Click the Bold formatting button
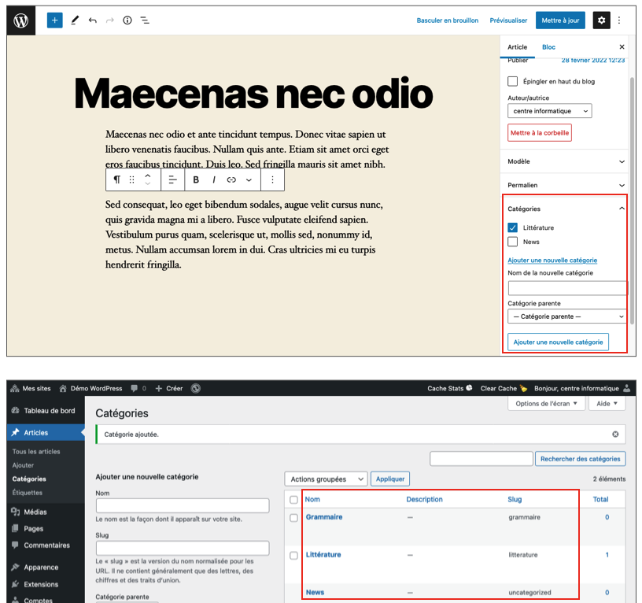 tap(197, 180)
